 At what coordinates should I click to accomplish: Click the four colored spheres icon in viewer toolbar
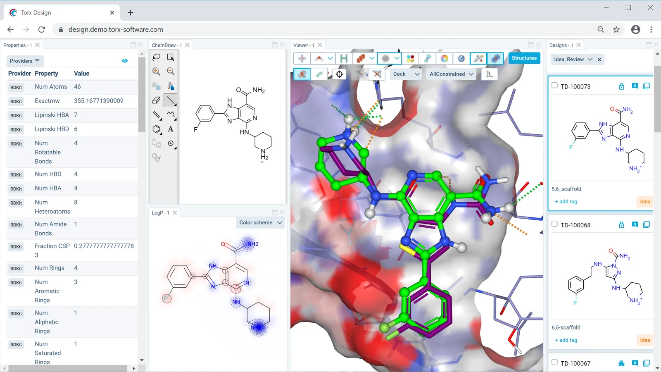coord(410,58)
